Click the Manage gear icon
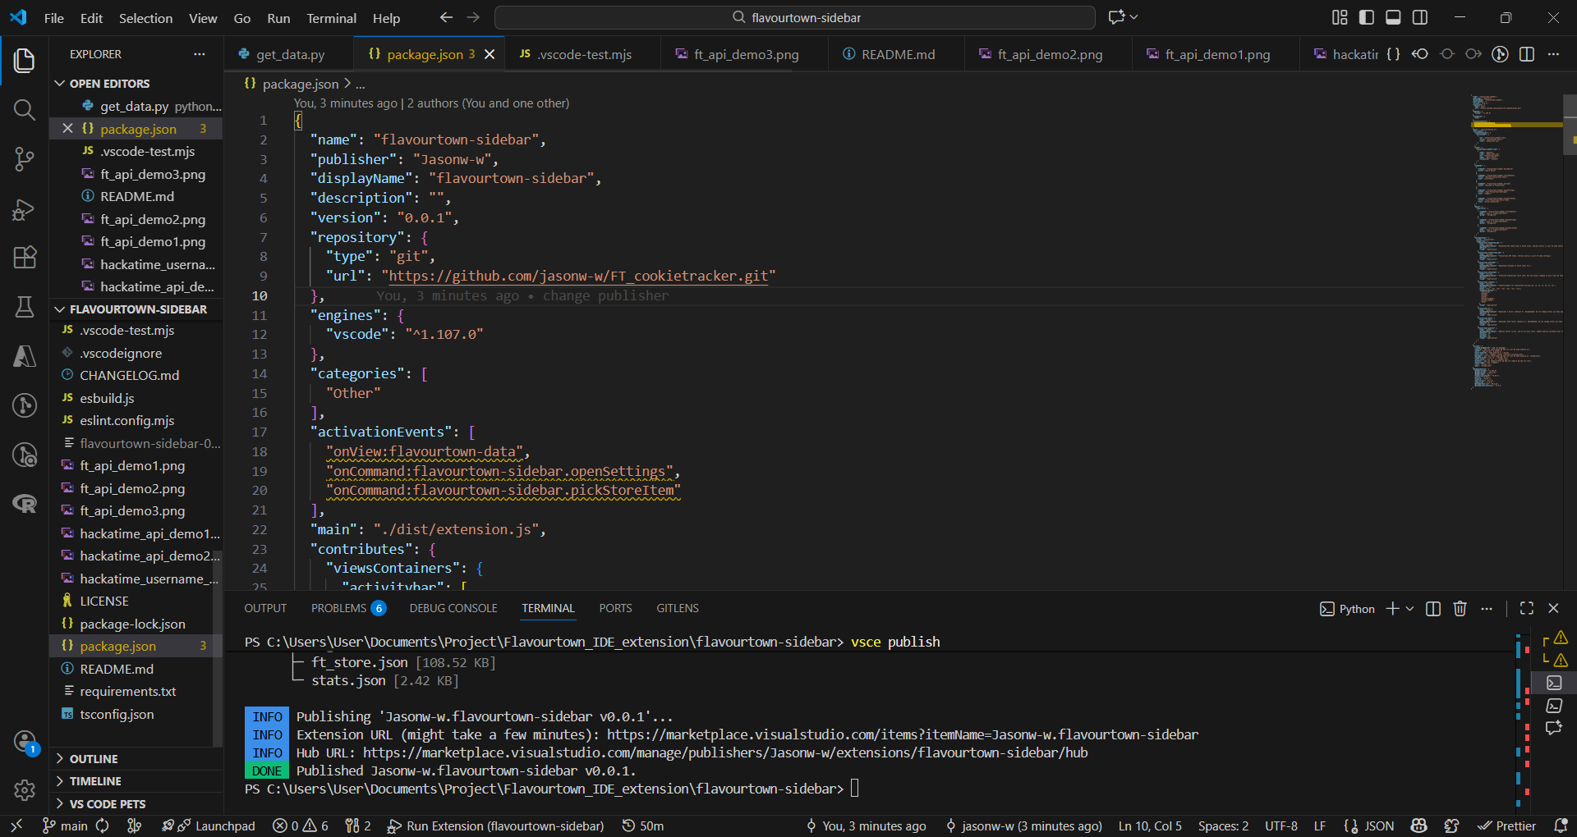This screenshot has width=1577, height=837. coord(25,789)
